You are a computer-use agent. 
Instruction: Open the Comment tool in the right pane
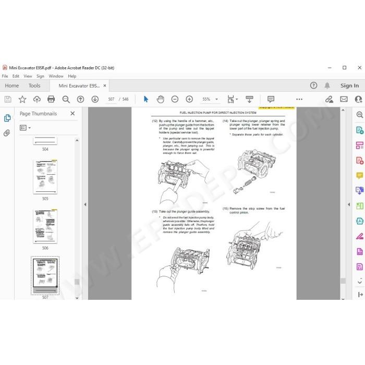click(360, 176)
